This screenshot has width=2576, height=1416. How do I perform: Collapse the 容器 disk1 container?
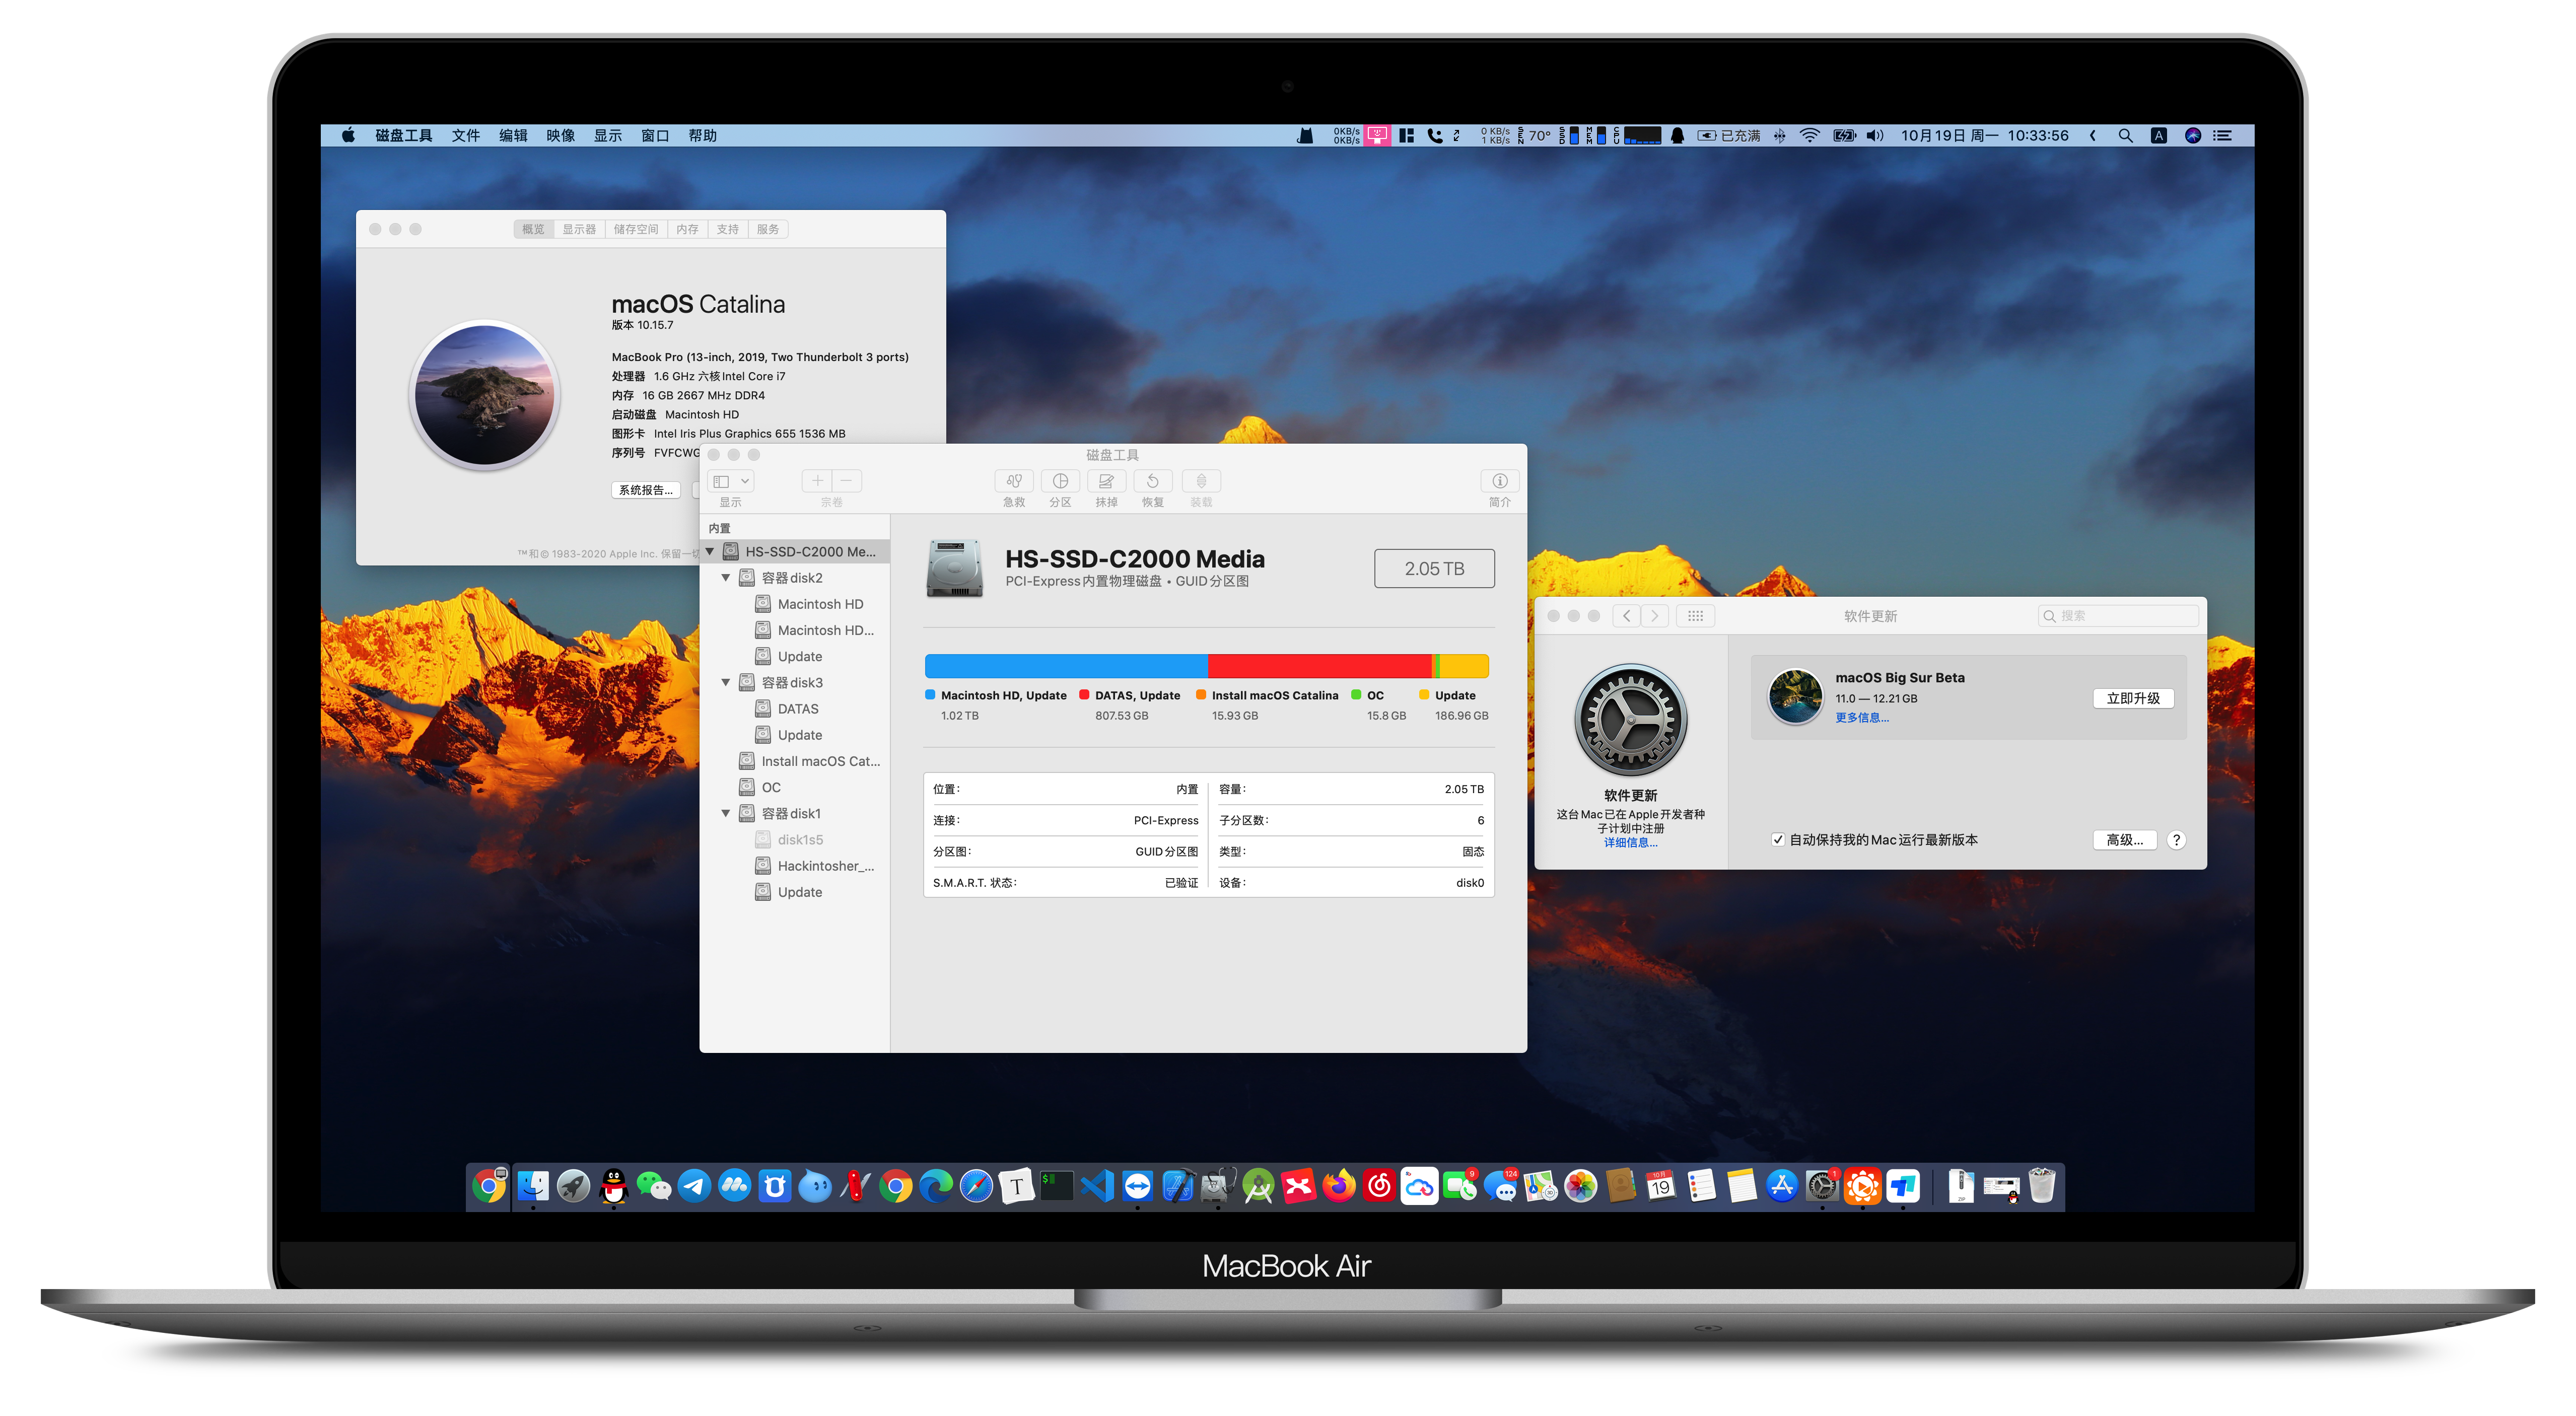click(x=726, y=814)
